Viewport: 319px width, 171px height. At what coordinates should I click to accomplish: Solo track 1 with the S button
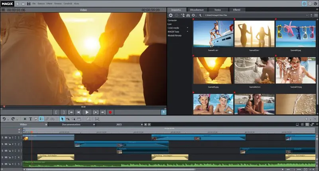coord(2,138)
